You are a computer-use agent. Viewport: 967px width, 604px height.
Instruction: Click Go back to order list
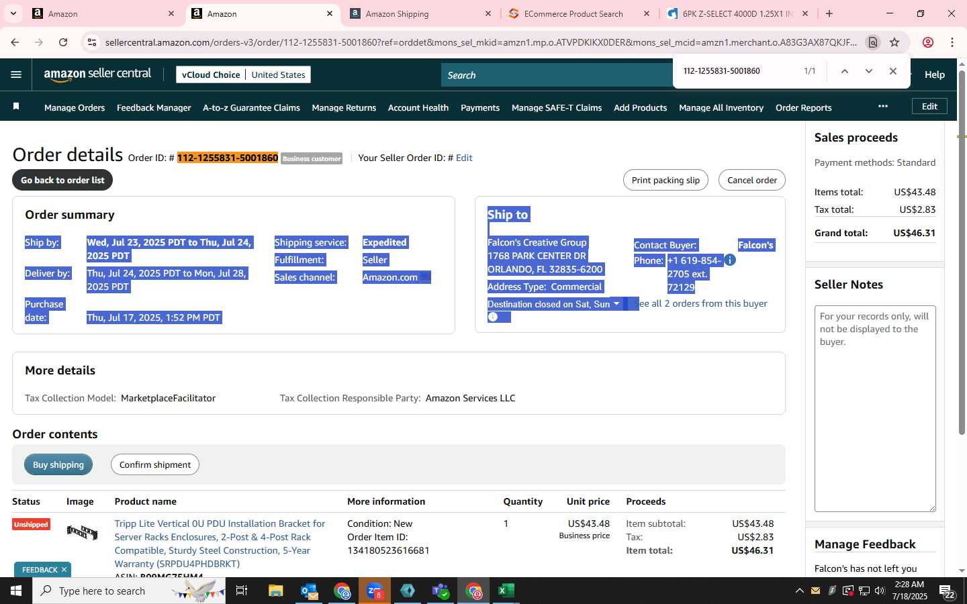point(62,180)
